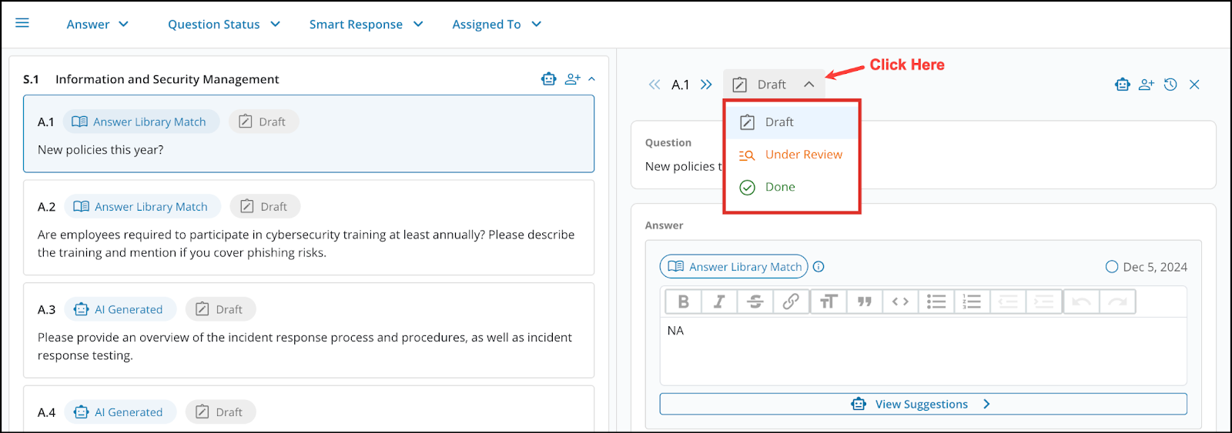Image resolution: width=1232 pixels, height=433 pixels.
Task: Open the hamburger menu icon
Action: point(22,23)
